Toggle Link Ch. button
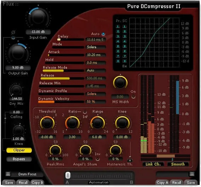The width and height of the screenshot is (201, 187). [x=153, y=164]
